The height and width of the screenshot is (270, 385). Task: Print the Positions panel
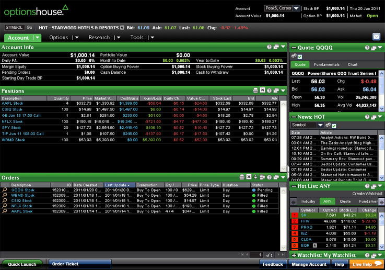point(255,90)
